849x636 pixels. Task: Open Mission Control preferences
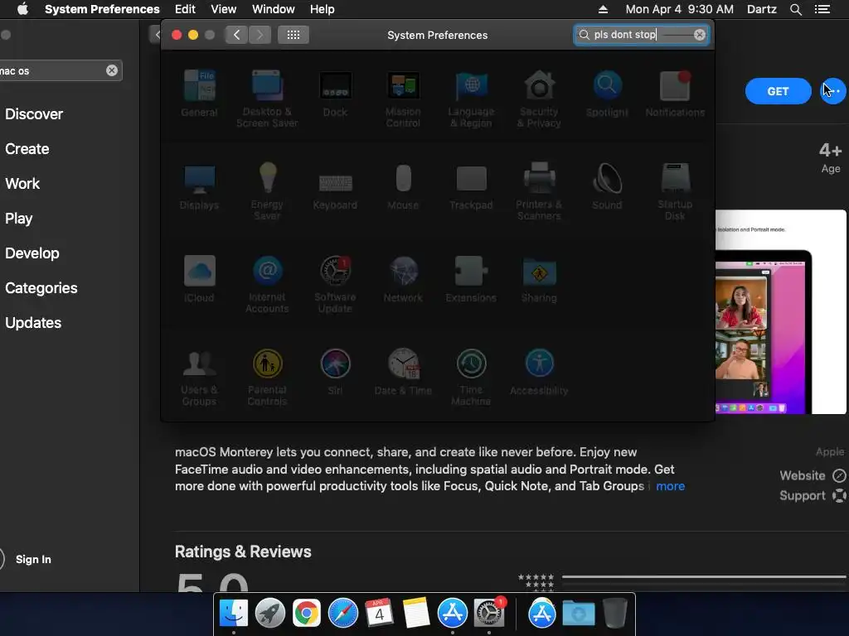point(403,99)
